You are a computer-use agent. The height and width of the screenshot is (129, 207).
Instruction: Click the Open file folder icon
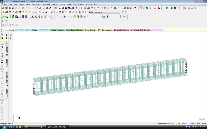click(x=6, y=8)
